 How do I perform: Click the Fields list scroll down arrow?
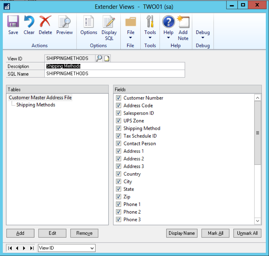click(258, 221)
